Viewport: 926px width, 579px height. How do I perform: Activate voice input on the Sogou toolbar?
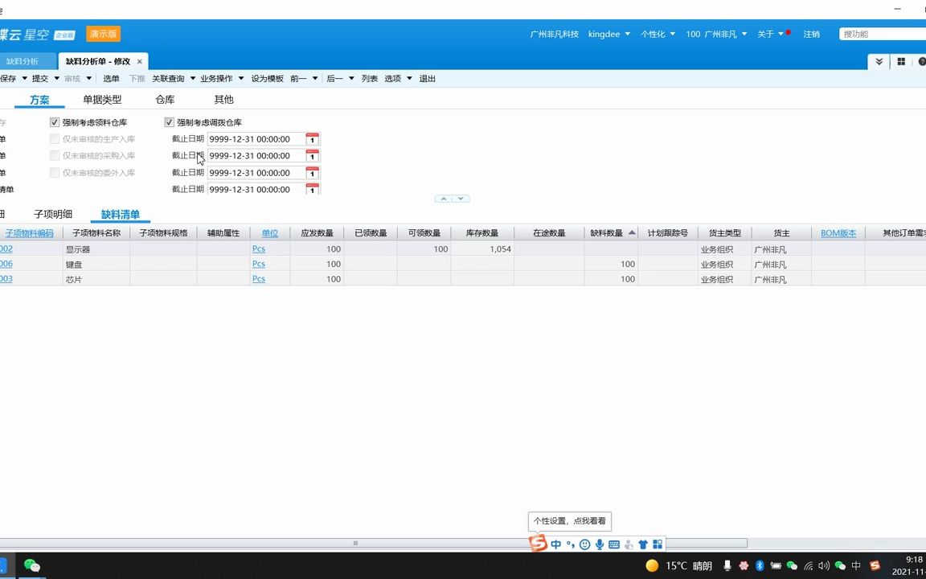point(599,544)
